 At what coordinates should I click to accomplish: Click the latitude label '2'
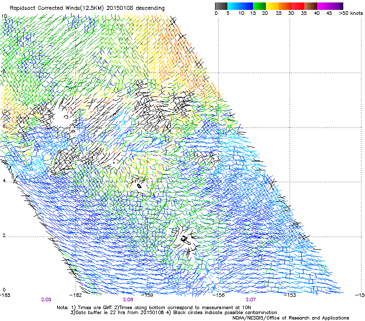point(4,236)
